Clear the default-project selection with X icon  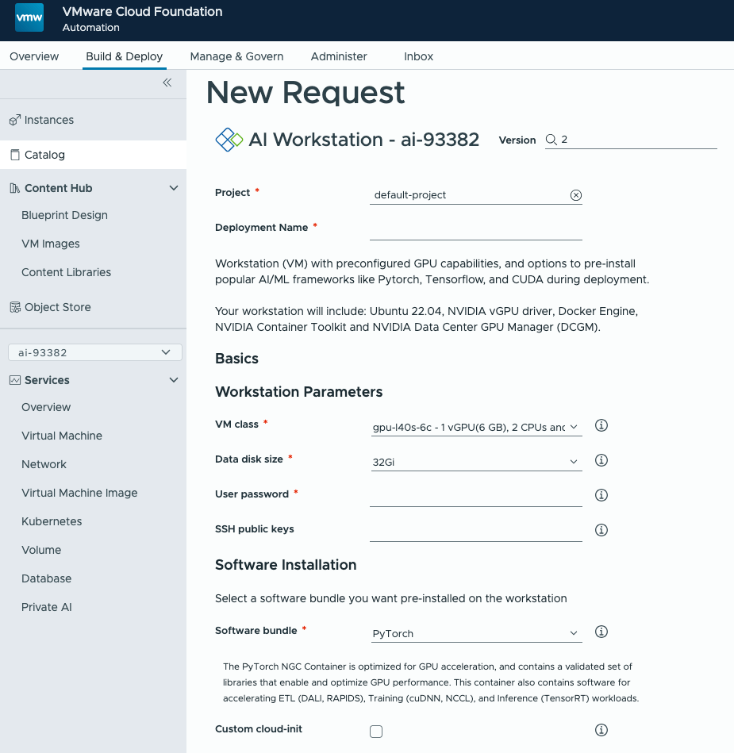576,195
